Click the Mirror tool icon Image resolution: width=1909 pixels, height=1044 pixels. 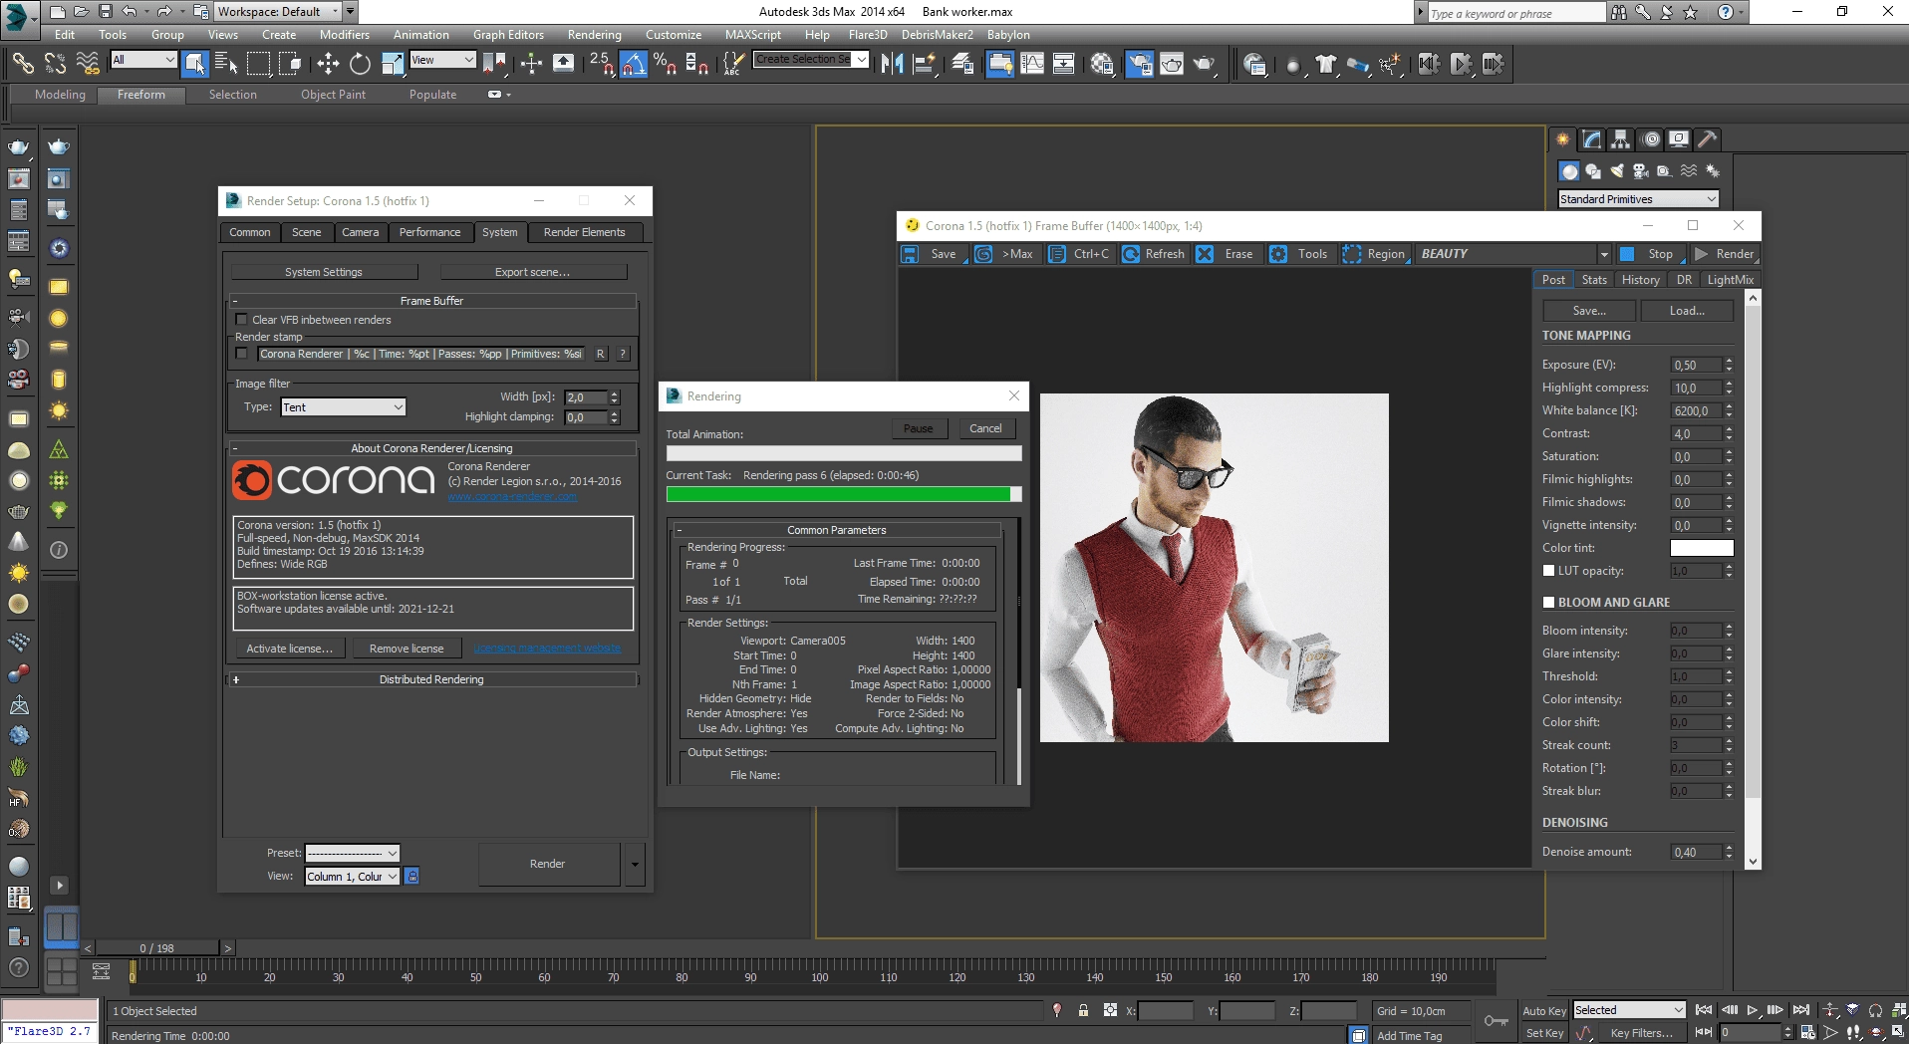tap(892, 64)
